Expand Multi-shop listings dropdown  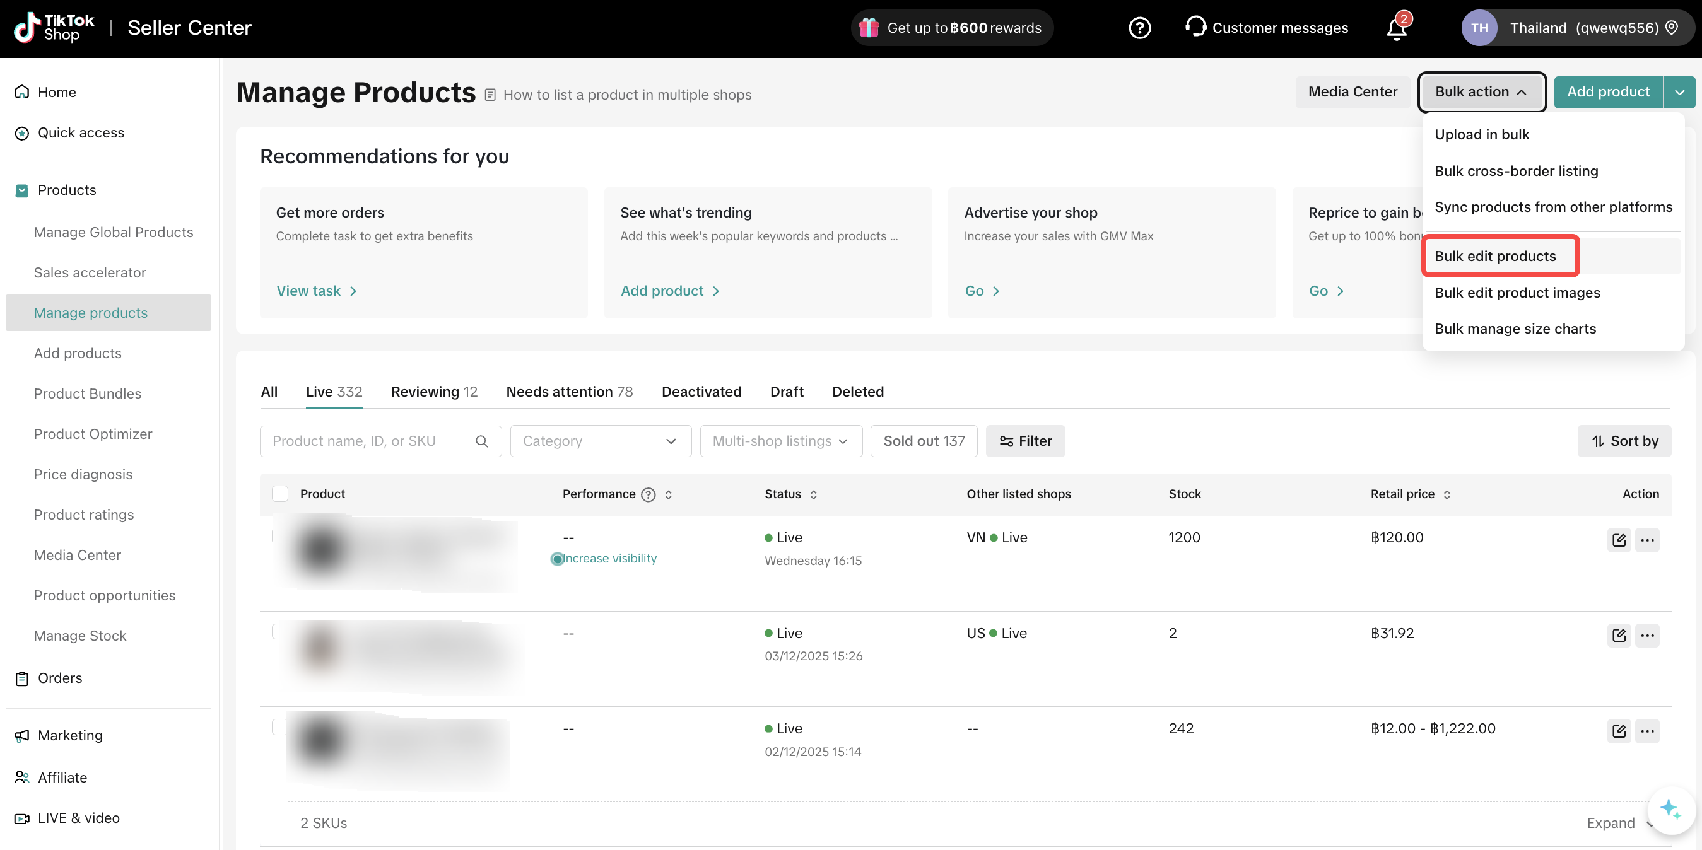[x=780, y=441]
